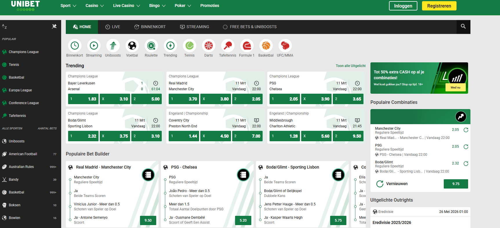Add Real Madrid bet builder at 9.50
Image resolution: width=500 pixels, height=228 pixels.
click(x=148, y=220)
